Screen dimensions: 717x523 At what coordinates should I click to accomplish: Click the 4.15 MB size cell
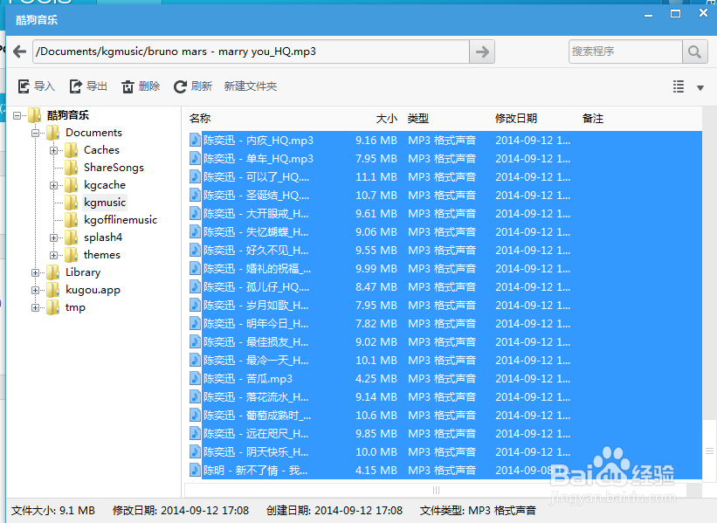click(x=376, y=470)
